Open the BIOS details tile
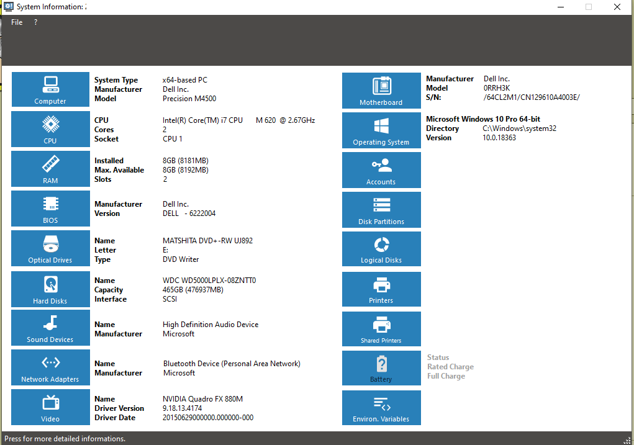Image resolution: width=634 pixels, height=445 pixels. click(50, 209)
